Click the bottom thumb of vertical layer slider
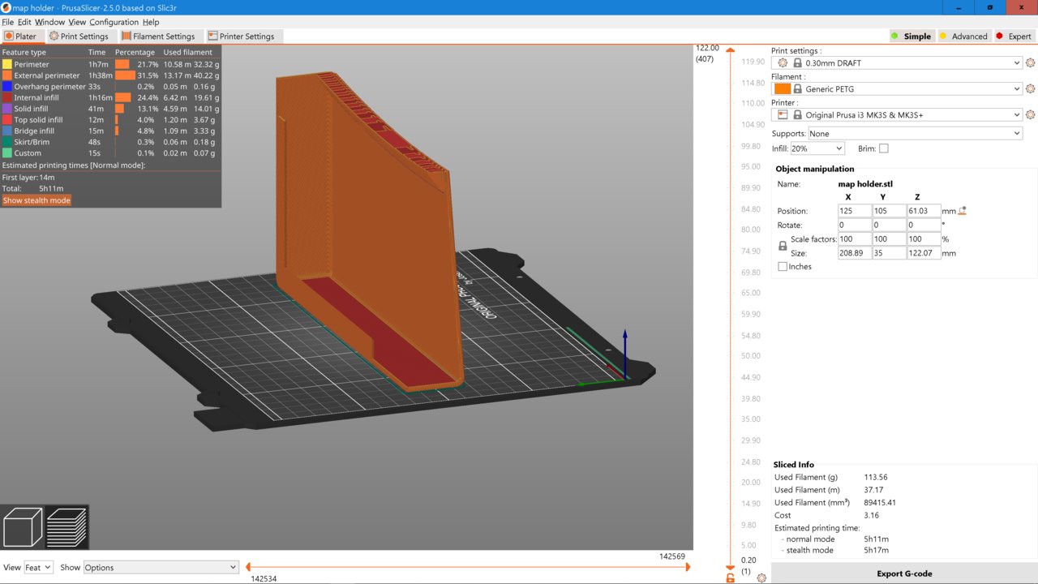1038x584 pixels. point(730,567)
